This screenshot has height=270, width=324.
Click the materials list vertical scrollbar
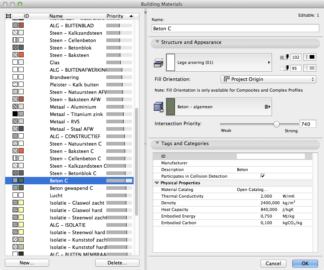tap(137, 162)
